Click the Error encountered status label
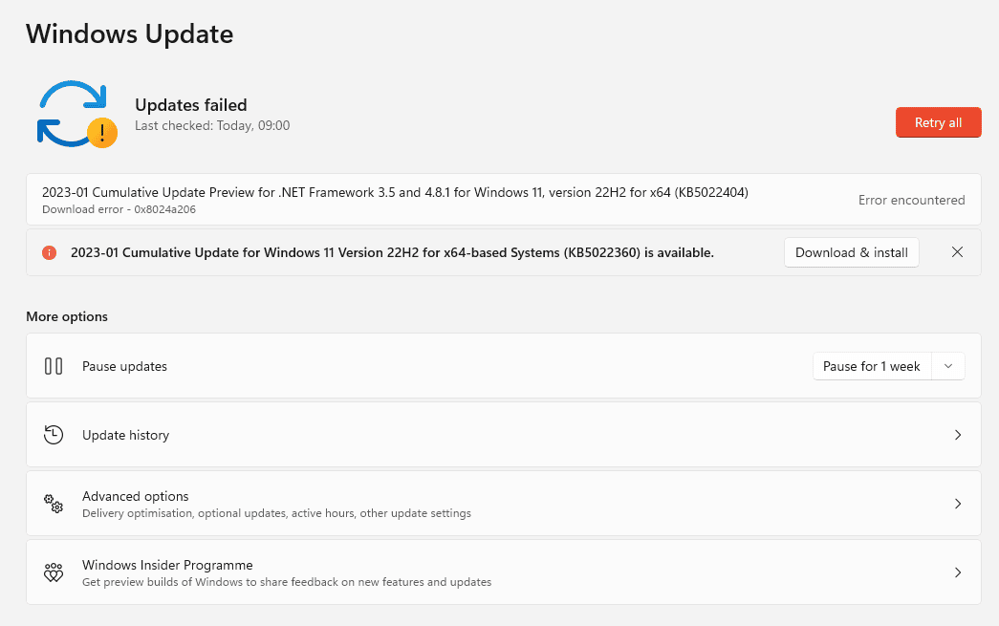The height and width of the screenshot is (626, 999). [911, 200]
